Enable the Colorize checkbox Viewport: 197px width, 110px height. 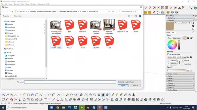[x=183, y=61]
